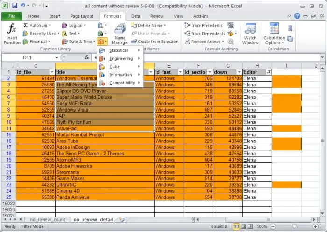Image resolution: width=327 pixels, height=232 pixels.
Task: Click Create from Selection
Action: point(155,42)
